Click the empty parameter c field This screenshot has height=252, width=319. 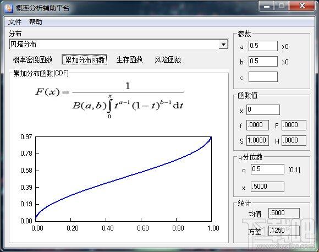[x=263, y=76]
